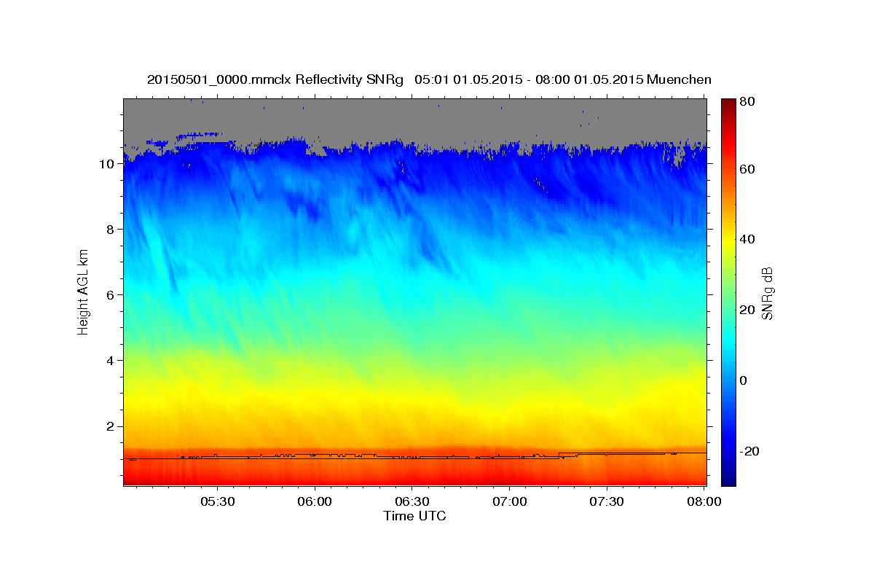Click the height axis tick label '4'
874x583 pixels.
pyautogui.click(x=110, y=361)
